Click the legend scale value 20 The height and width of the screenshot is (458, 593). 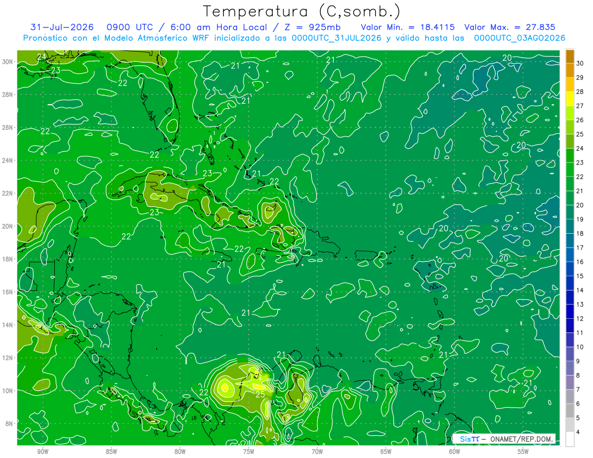[580, 205]
